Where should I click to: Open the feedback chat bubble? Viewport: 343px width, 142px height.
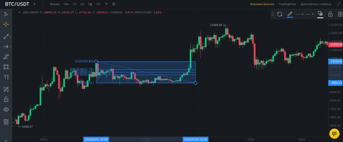[334, 134]
